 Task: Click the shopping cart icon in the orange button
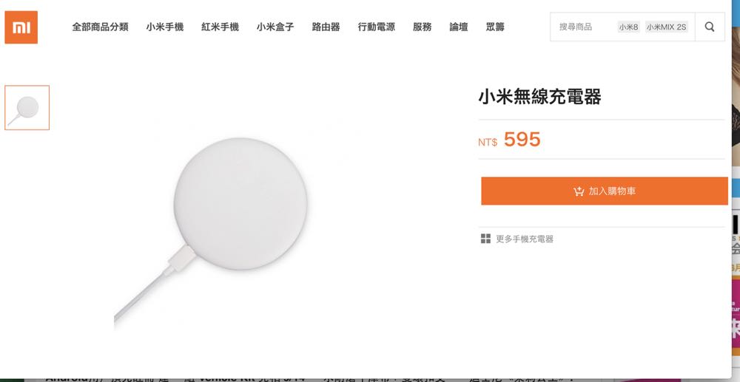coord(579,191)
